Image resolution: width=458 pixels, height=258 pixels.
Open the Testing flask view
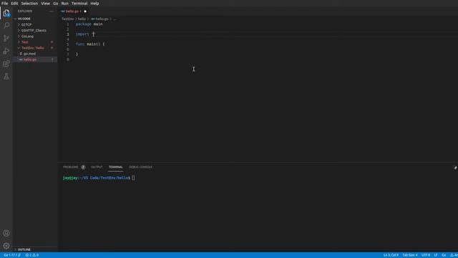6,77
